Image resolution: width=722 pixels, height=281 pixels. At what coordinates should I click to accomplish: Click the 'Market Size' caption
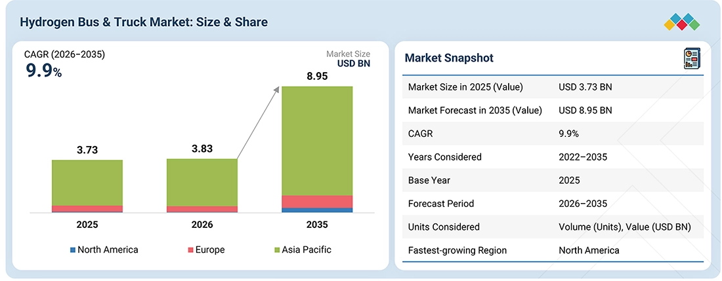coord(348,54)
